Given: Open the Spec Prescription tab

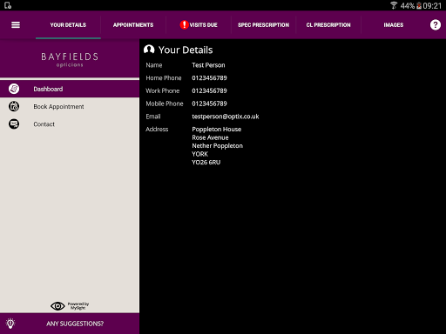Looking at the screenshot, I should (263, 25).
